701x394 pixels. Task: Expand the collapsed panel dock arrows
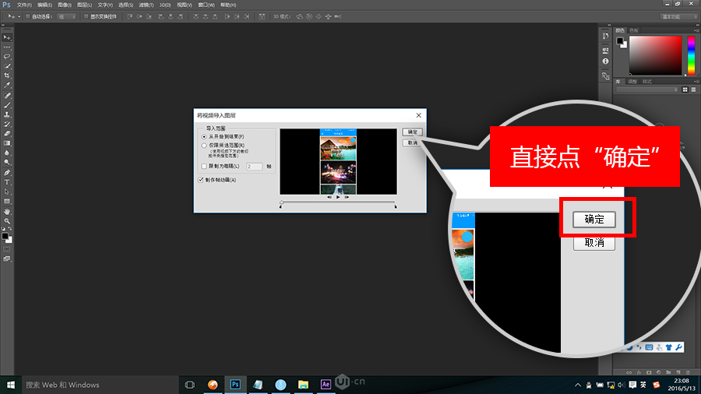tap(609, 26)
